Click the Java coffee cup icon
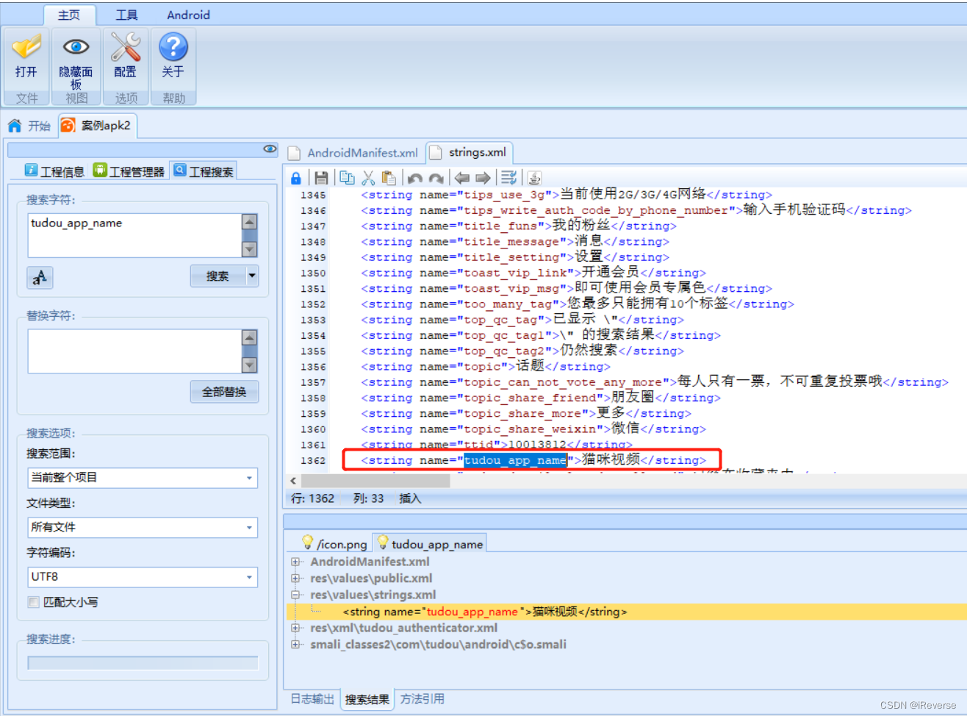The image size is (967, 716). point(534,178)
